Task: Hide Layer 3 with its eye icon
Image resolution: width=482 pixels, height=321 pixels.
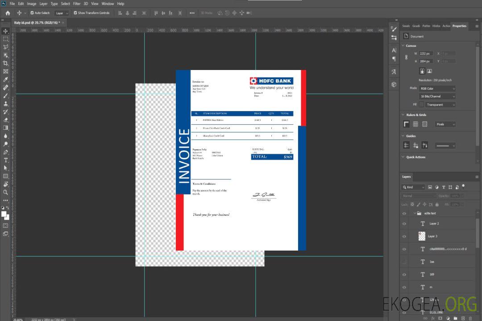Action: 404,237
